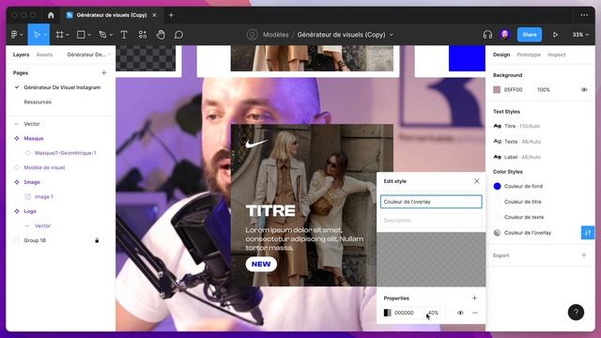Switch to the Layers tab
The image size is (601, 338).
(x=21, y=54)
